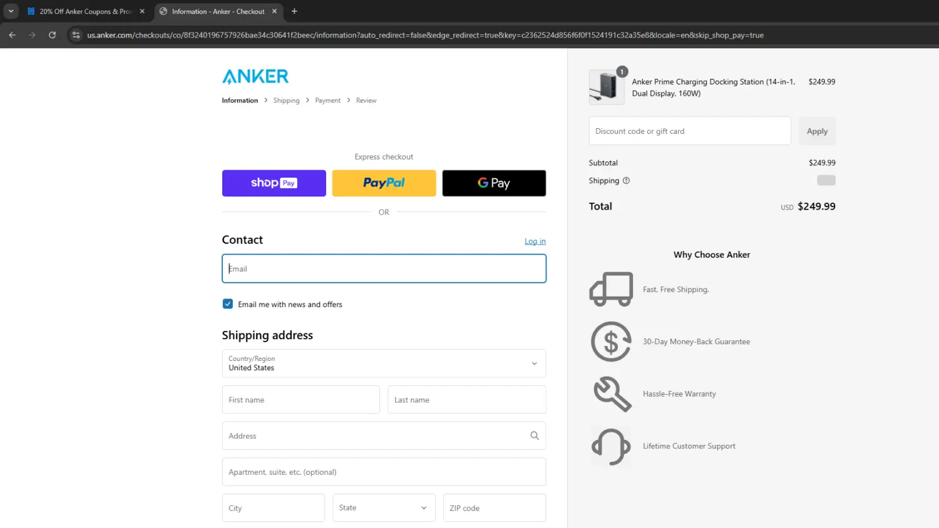Close the Information - Anker - Checkout tab
939x528 pixels.
click(x=274, y=11)
